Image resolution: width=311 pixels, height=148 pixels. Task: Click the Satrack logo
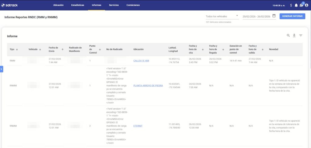tap(9, 5)
